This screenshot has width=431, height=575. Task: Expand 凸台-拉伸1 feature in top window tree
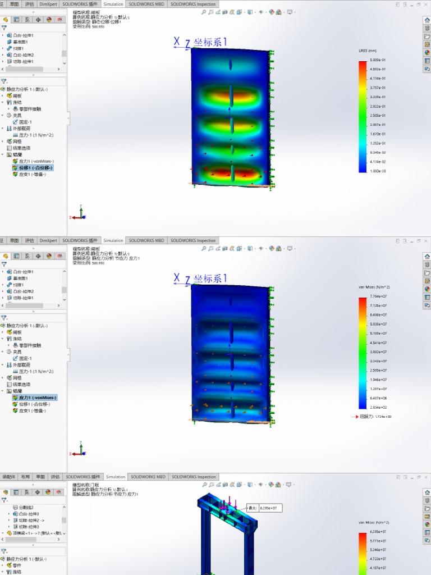pyautogui.click(x=3, y=35)
